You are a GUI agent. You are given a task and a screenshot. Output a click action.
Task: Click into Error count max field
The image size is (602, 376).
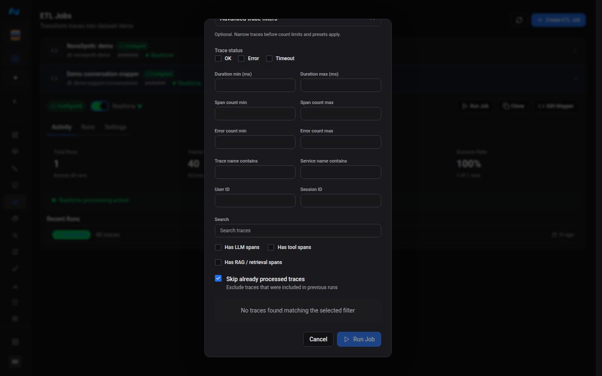341,142
